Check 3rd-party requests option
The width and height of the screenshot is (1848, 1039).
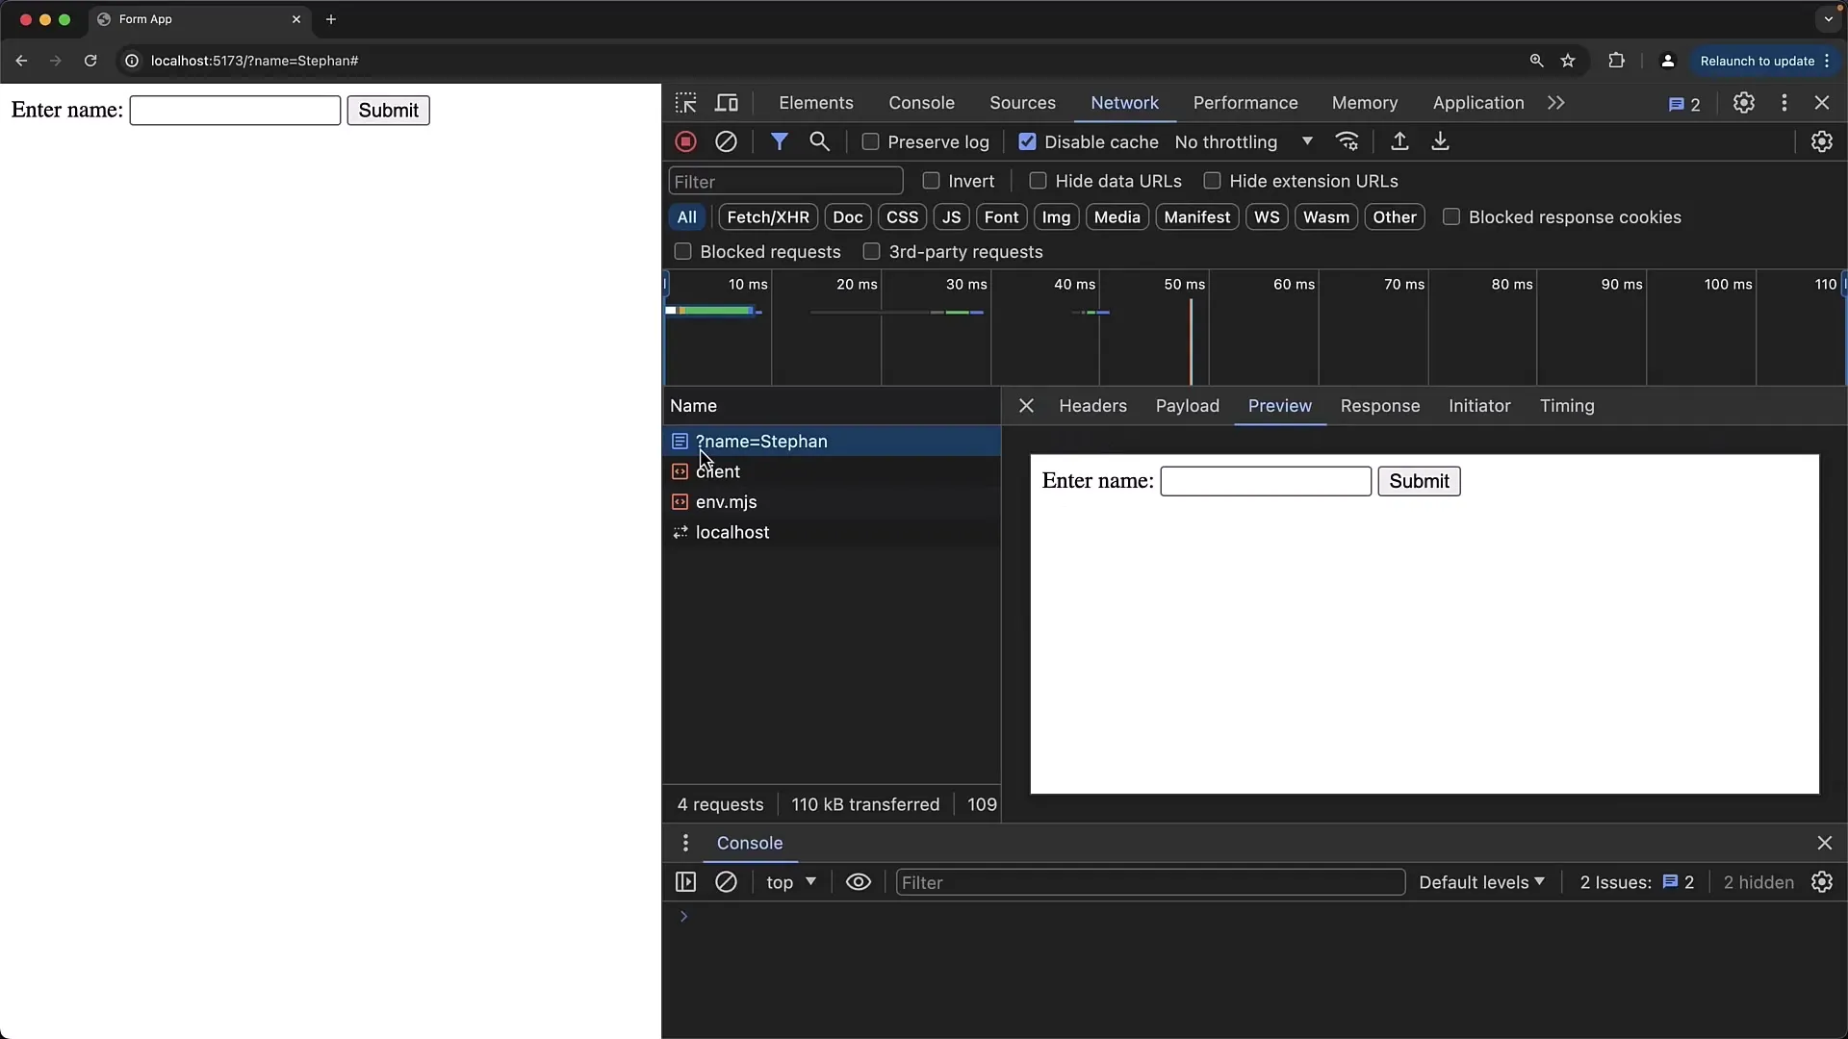point(871,252)
